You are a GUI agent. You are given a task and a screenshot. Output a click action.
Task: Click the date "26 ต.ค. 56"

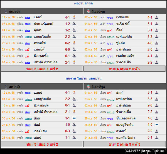pos(91,56)
